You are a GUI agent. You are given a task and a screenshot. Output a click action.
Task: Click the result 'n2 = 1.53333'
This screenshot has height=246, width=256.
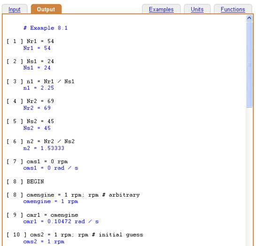44,148
